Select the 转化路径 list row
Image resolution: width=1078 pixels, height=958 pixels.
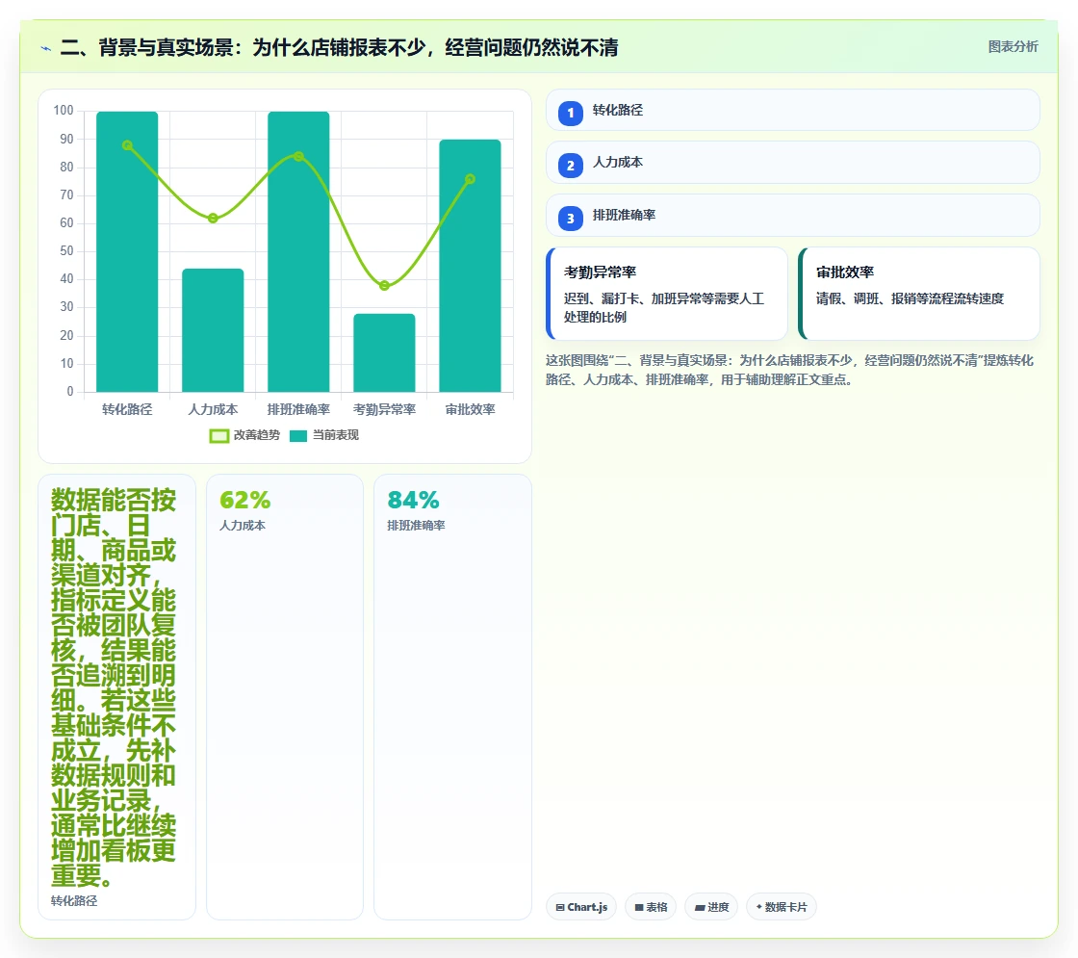click(793, 110)
